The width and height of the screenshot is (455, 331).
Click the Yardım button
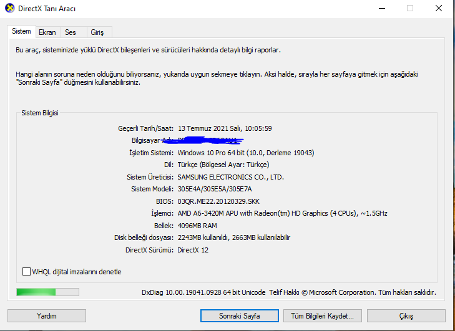[47, 316]
